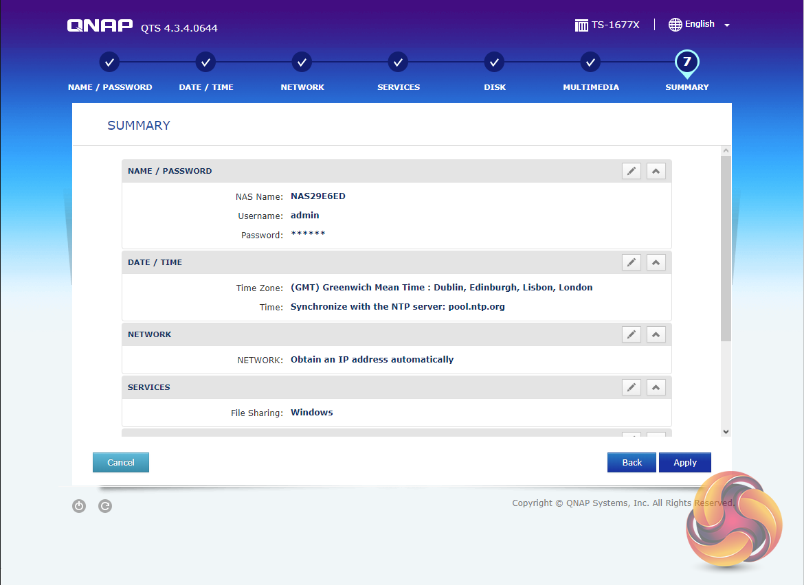This screenshot has height=585, width=804.
Task: Click the TS-1677X device icon
Action: tap(581, 25)
